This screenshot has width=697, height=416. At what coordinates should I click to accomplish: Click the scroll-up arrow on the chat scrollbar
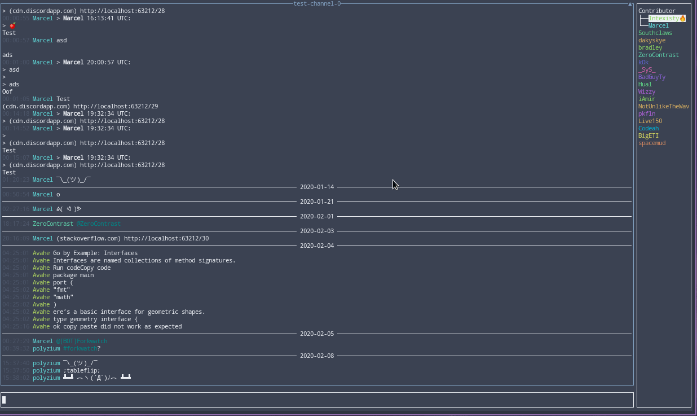pyautogui.click(x=629, y=4)
